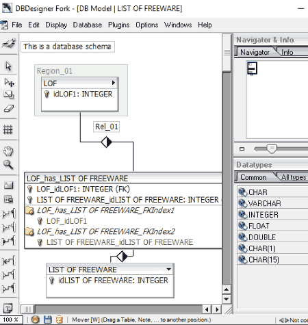
Task: Pick last relation tool above the note tool
Action: coord(9,288)
